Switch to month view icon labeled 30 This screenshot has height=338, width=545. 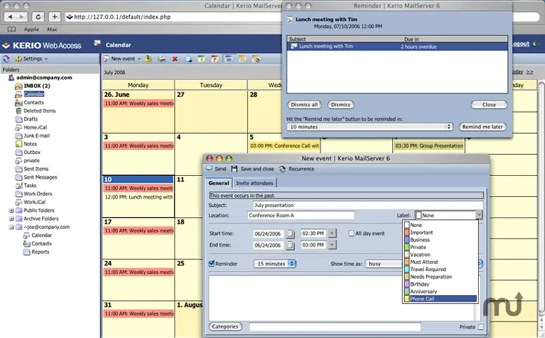pyautogui.click(x=228, y=59)
